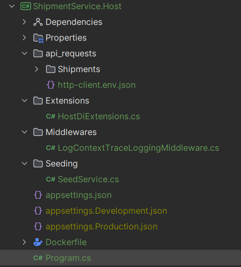Click the JSON braces icon of appsettings.json
241x267 pixels.
[38, 195]
